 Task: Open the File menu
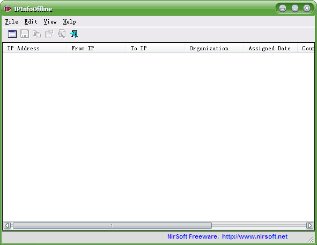(x=11, y=21)
